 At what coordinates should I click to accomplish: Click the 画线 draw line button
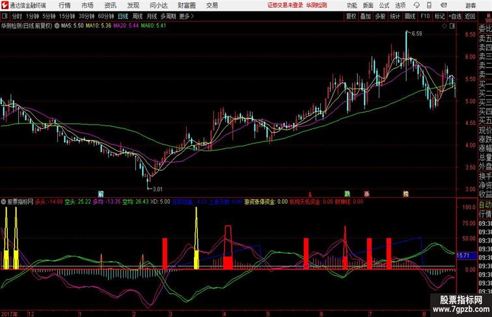point(410,16)
